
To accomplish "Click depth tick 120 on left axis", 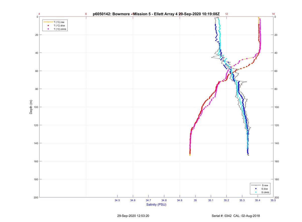I will [x=36, y=125].
